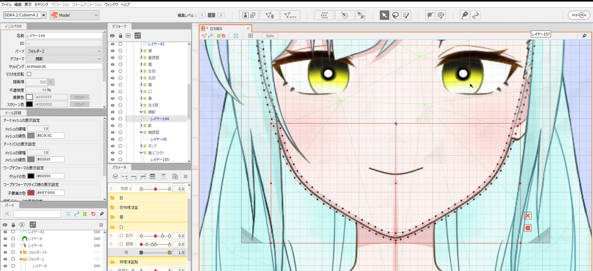The width and height of the screenshot is (593, 271).
Task: Hide レイヤー6 in the Parts panel
Action: click(5, 239)
